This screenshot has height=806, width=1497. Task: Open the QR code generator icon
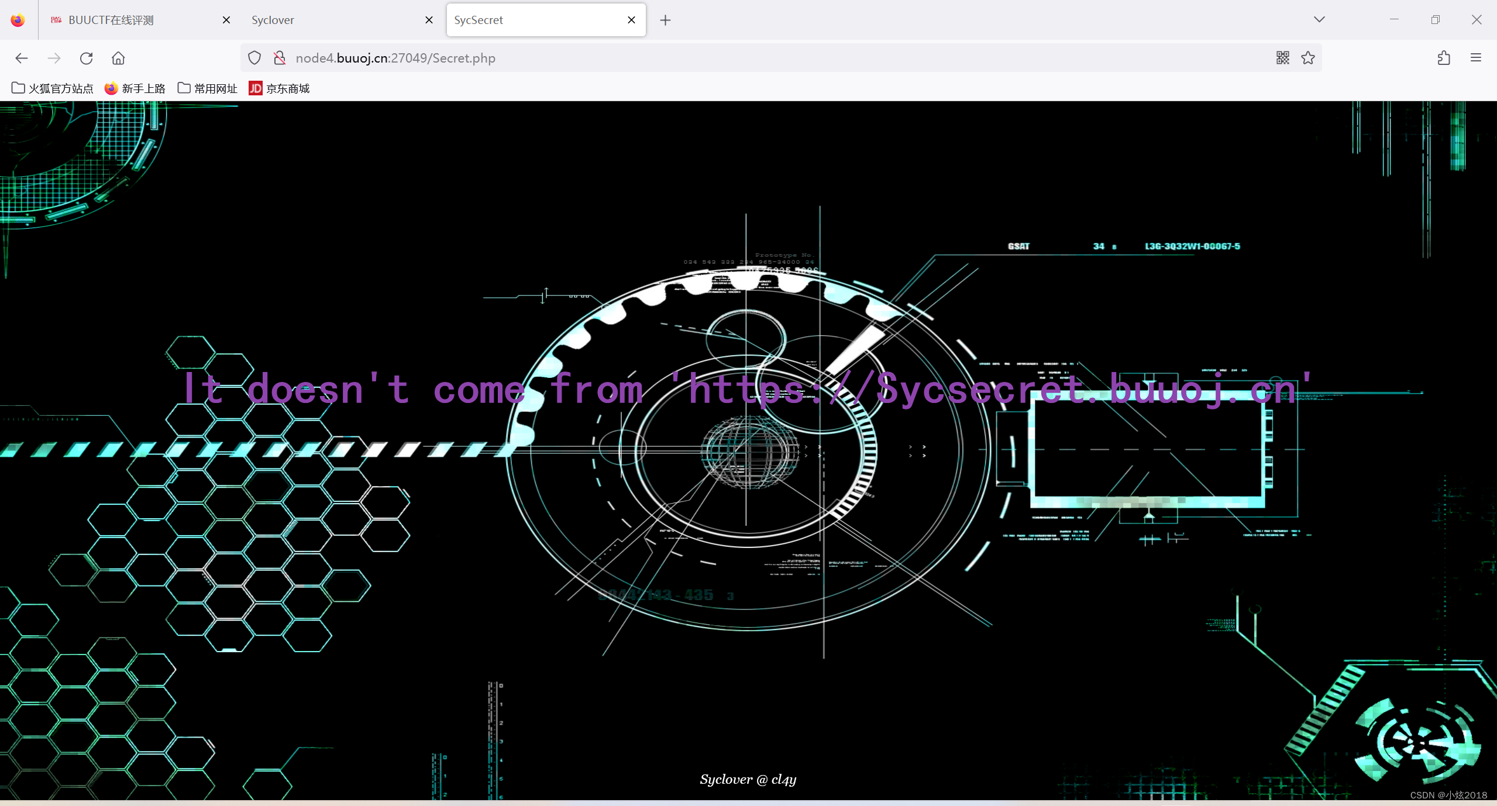1283,58
